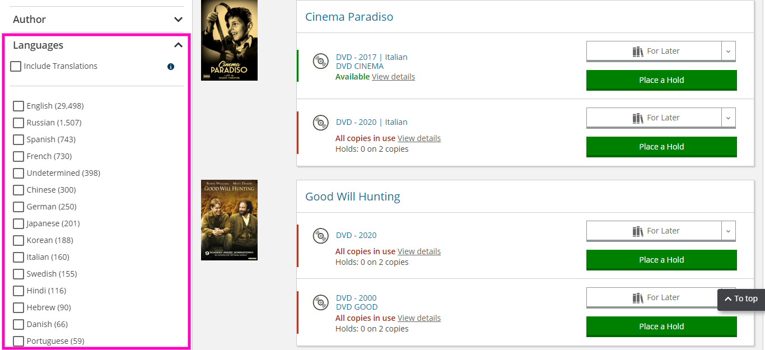Place a Hold on Cinema Paradiso 2020 DVD

coord(661,147)
